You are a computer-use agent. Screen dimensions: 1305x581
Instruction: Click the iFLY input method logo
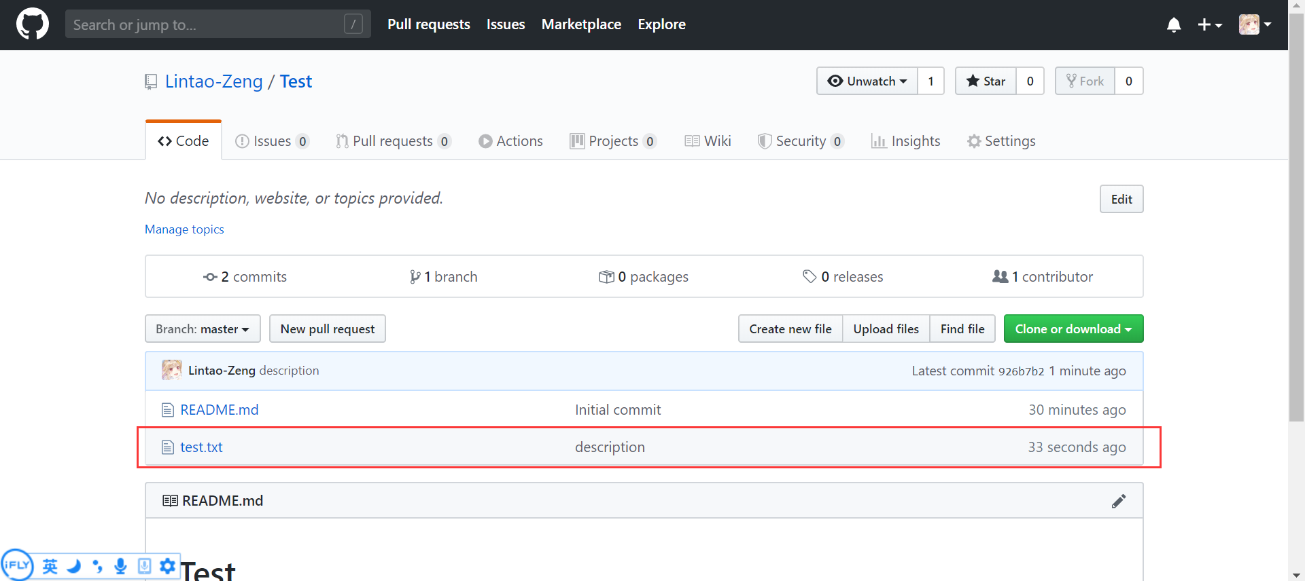pyautogui.click(x=17, y=565)
